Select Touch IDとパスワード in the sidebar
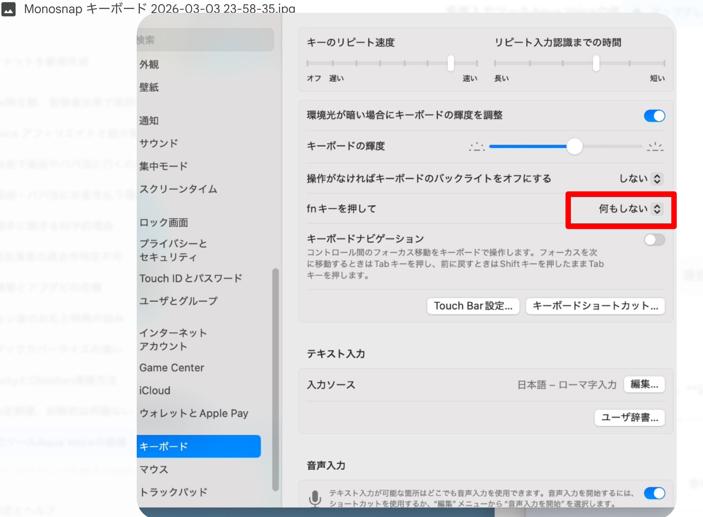Image resolution: width=703 pixels, height=517 pixels. point(191,279)
